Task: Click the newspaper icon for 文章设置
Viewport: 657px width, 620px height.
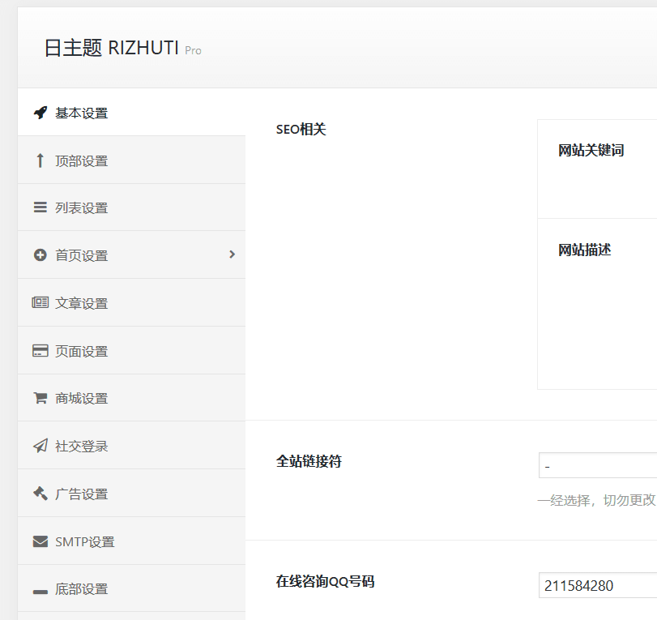Action: pyautogui.click(x=40, y=303)
